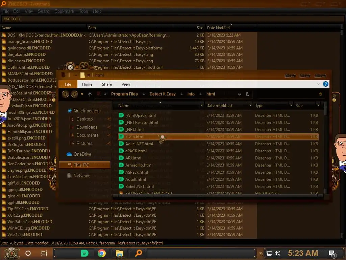This screenshot has height=260, width=346.
Task: Switch to Share ribbon tab
Action: (x=107, y=84)
